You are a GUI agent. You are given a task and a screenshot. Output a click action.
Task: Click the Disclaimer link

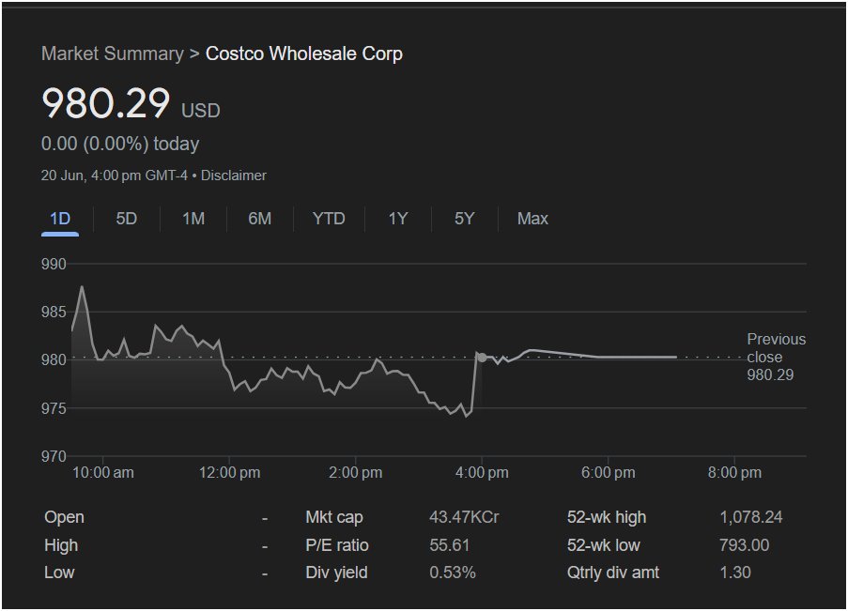coord(234,176)
